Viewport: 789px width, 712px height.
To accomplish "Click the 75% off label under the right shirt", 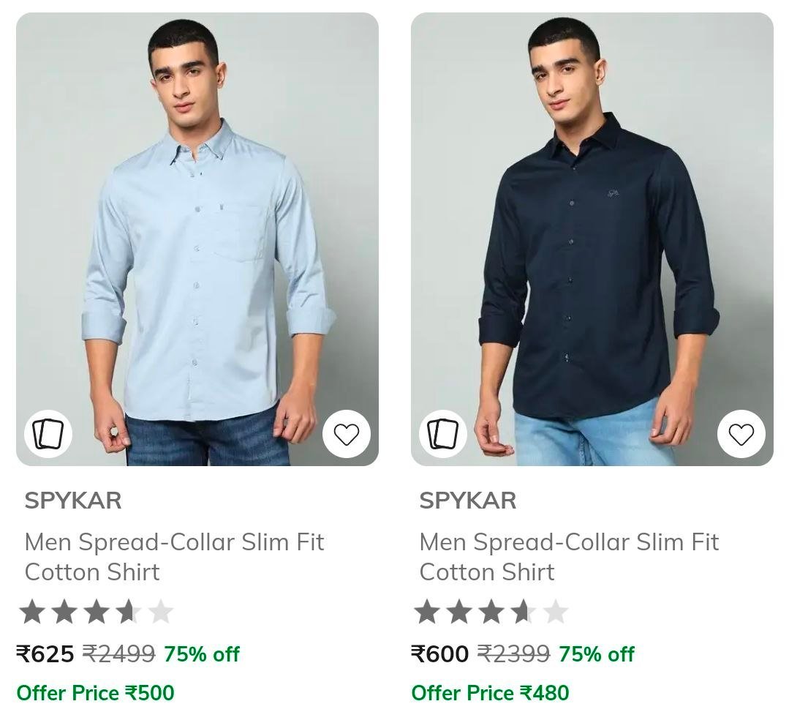I will (596, 654).
